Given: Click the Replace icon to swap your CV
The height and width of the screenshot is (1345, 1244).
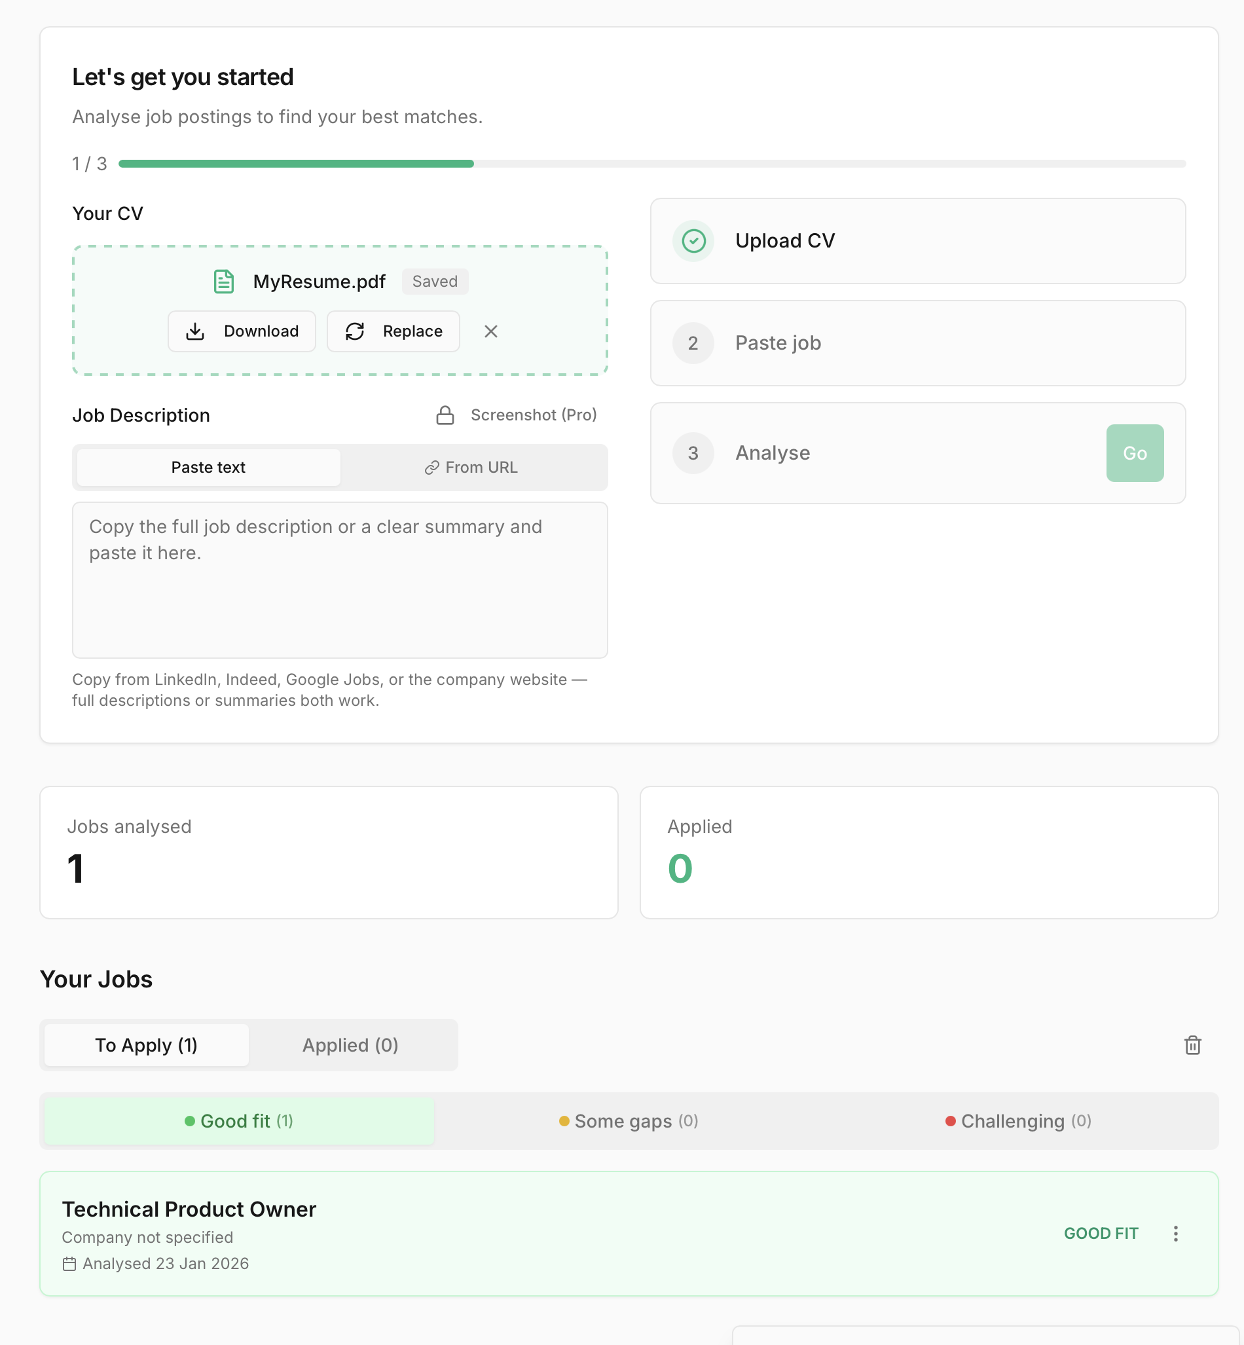Looking at the screenshot, I should (x=356, y=331).
